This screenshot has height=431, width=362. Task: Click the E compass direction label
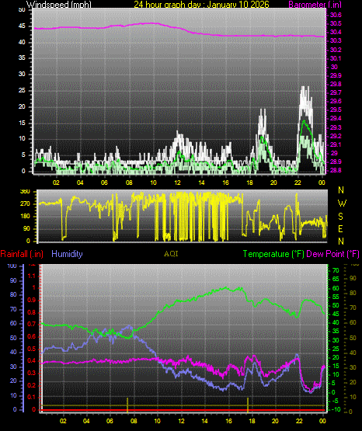click(340, 228)
